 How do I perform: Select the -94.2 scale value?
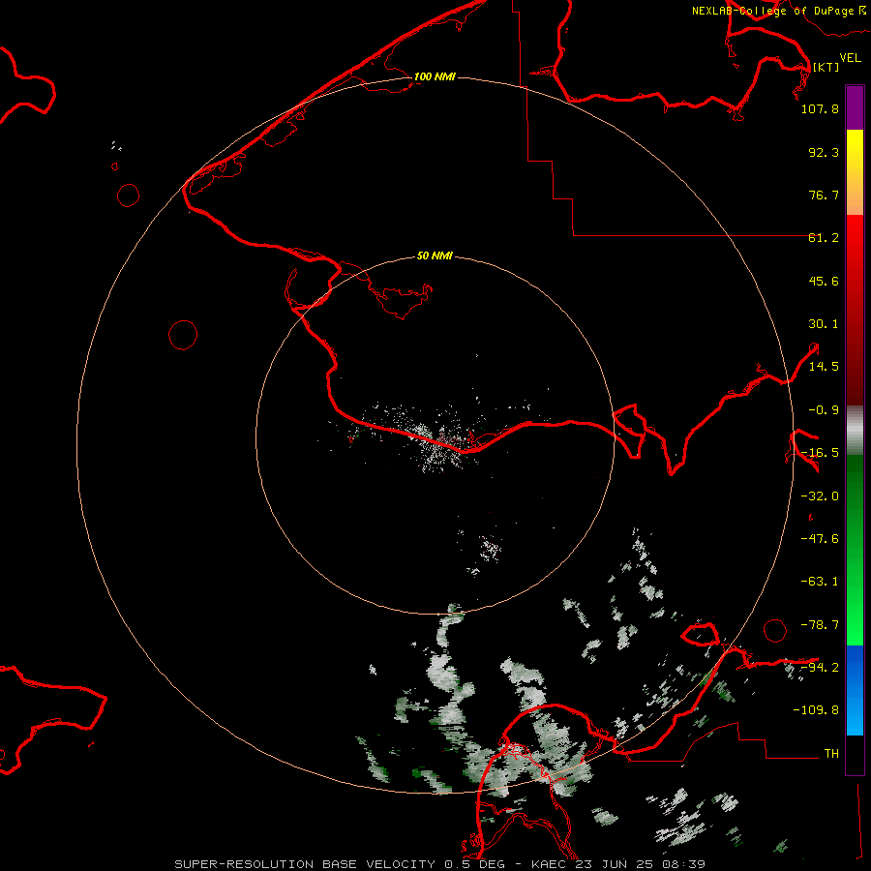click(820, 667)
